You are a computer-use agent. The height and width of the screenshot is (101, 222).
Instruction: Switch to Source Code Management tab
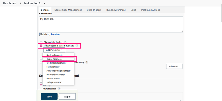[68, 10]
